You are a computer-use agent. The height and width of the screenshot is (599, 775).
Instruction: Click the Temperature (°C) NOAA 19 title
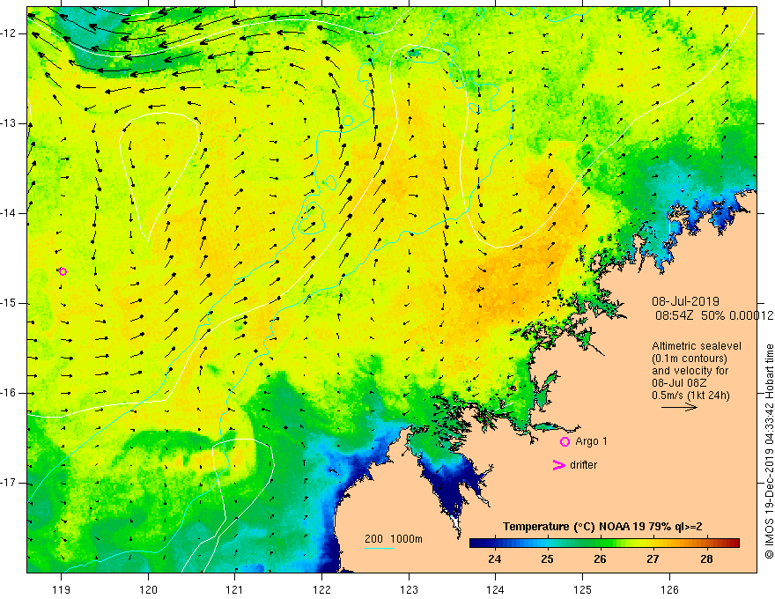coord(602,527)
